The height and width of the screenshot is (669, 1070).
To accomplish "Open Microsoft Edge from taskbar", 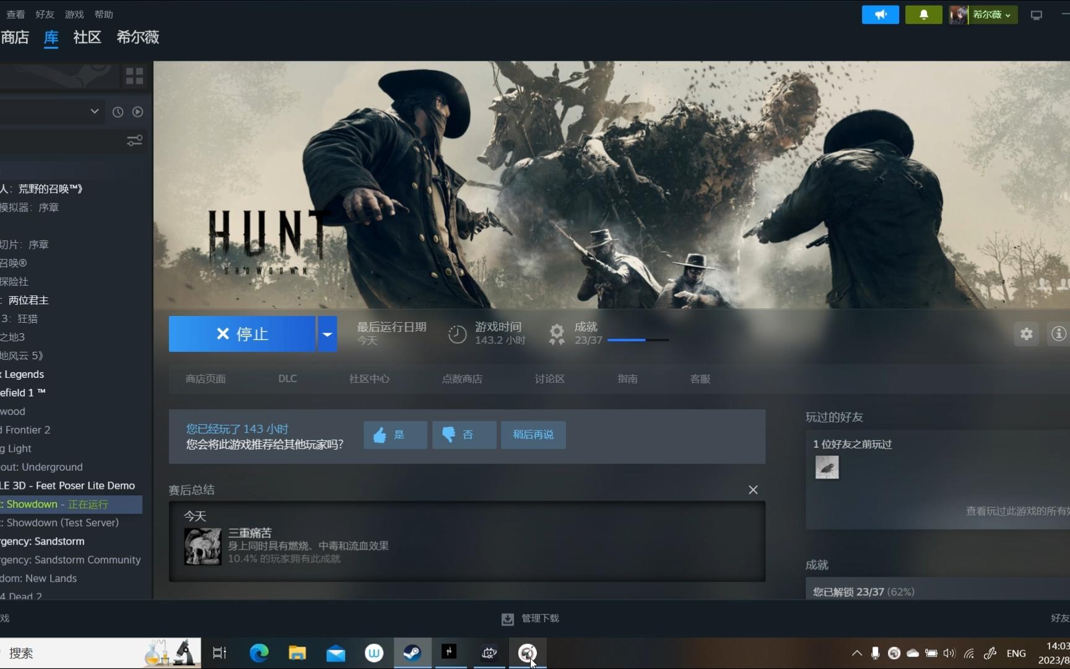I will [x=259, y=653].
